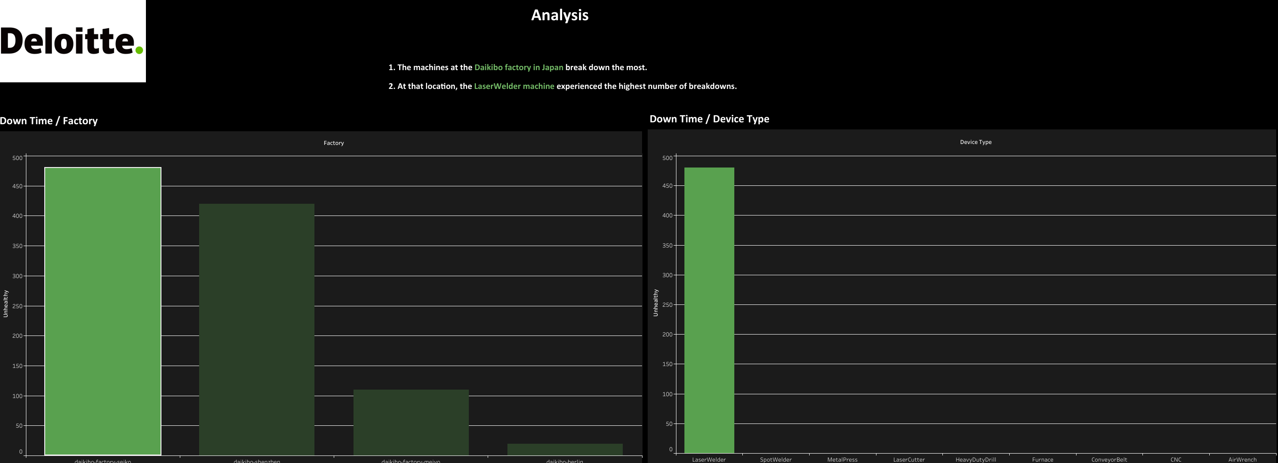This screenshot has height=463, width=1278.
Task: Click the HeavyDutyDrill category label
Action: (976, 460)
